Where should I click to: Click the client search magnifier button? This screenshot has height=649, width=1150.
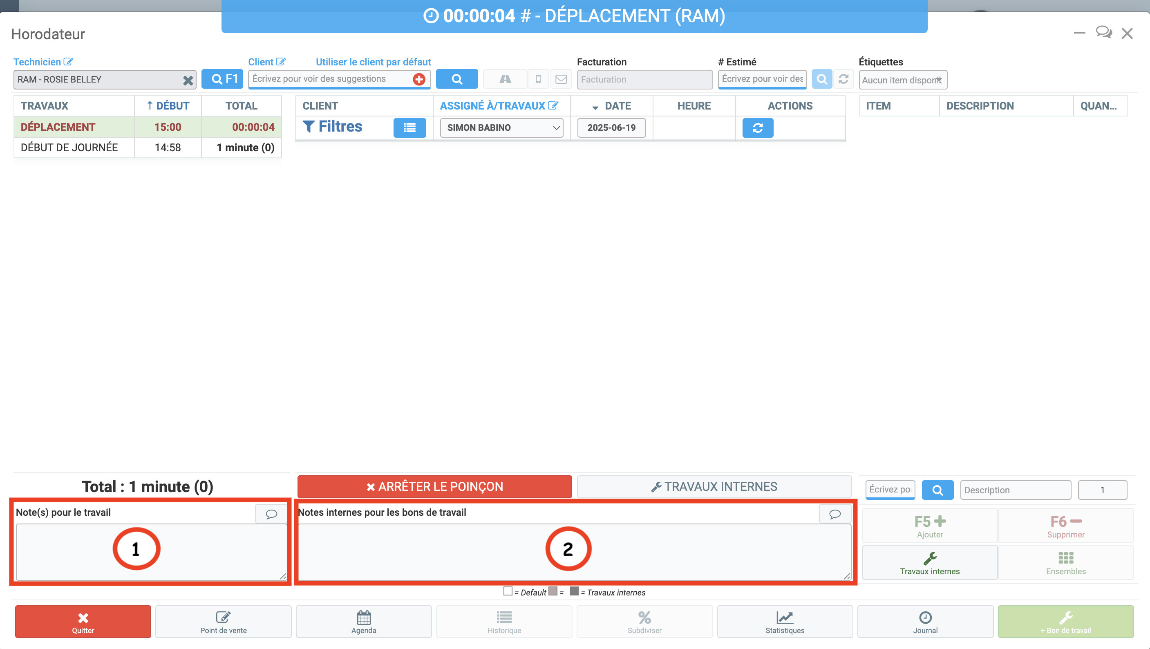tap(456, 79)
